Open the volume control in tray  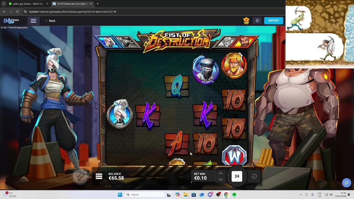[x=331, y=195]
